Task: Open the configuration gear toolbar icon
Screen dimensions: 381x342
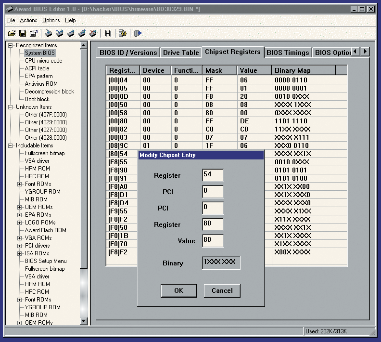Action: coord(123,33)
